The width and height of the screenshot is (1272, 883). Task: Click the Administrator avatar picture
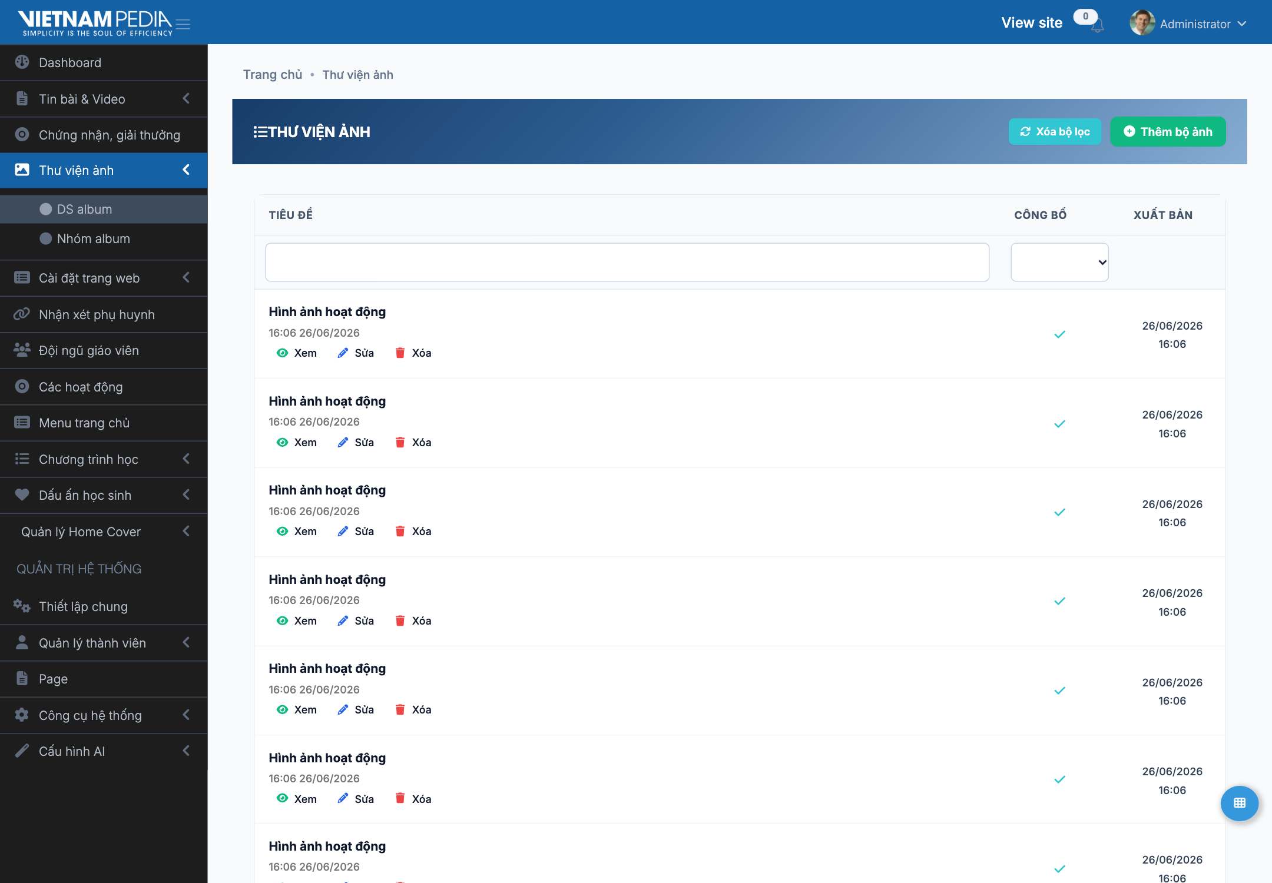click(x=1142, y=23)
